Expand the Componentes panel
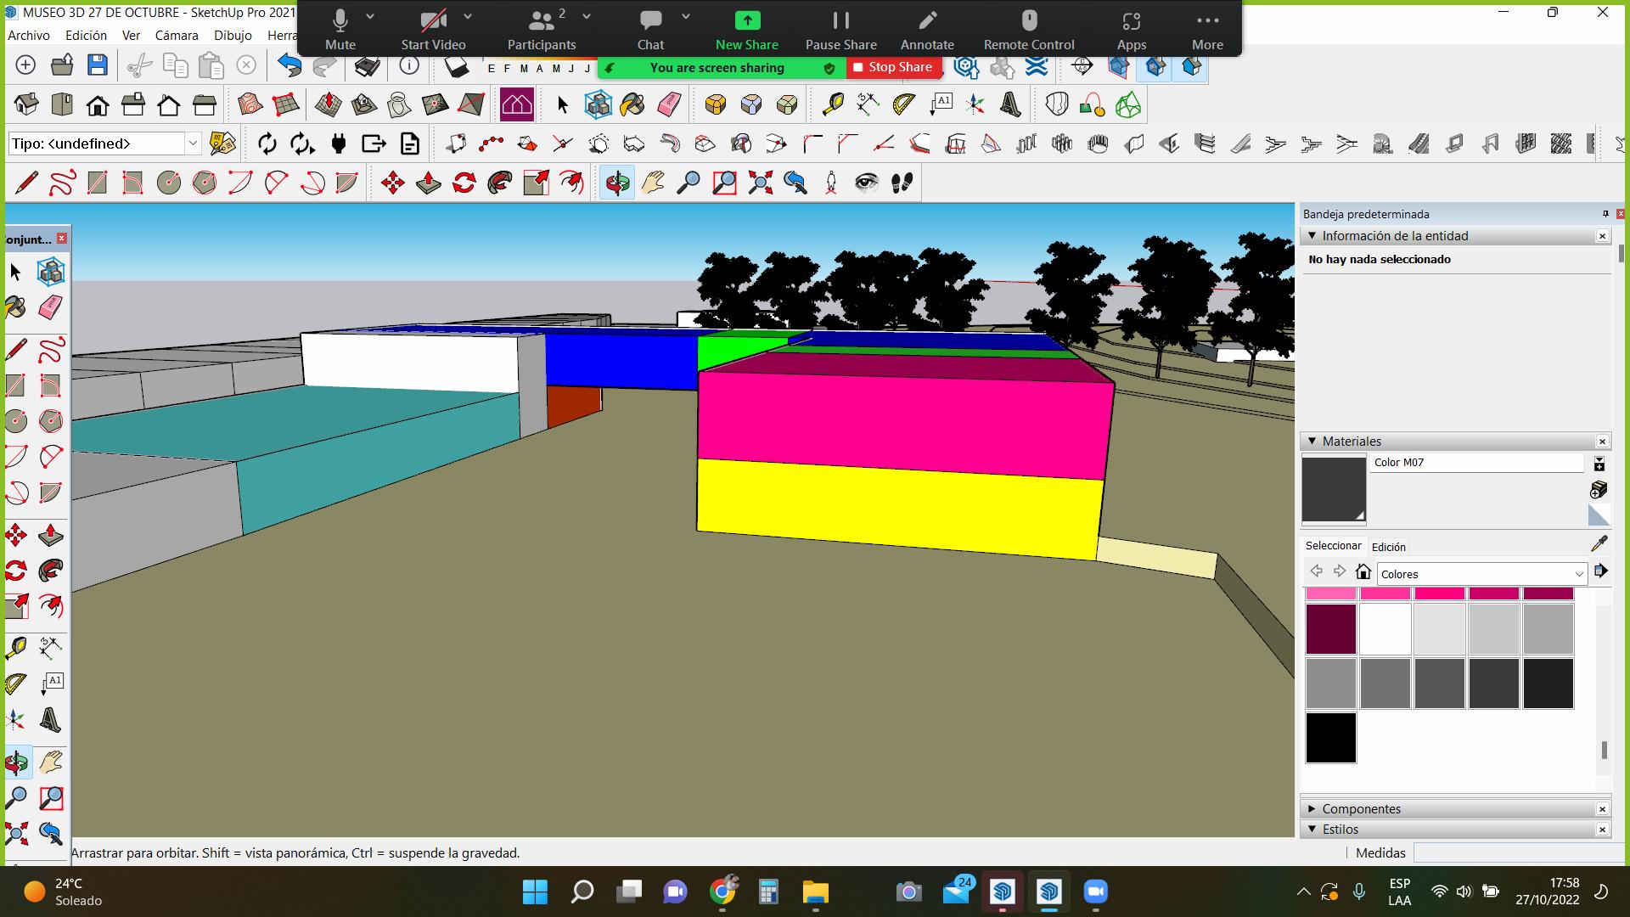Screen dimensions: 1630x917 (x=1361, y=809)
